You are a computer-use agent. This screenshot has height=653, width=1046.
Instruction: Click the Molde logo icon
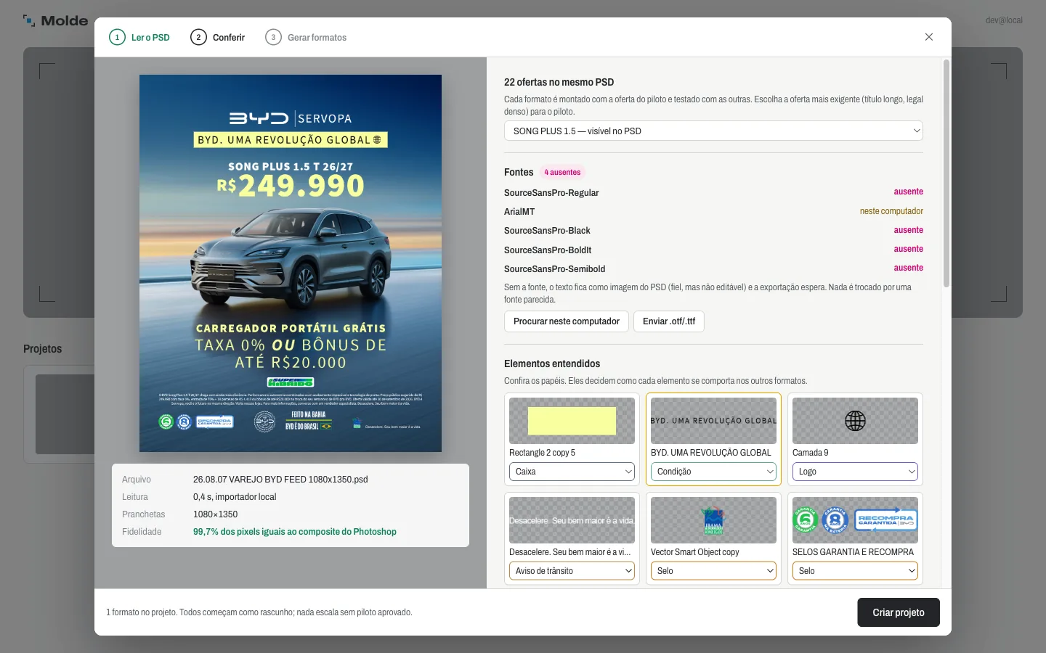[29, 21]
